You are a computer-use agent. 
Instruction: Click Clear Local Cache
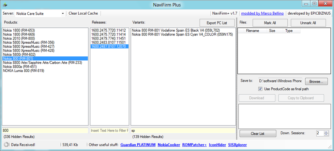pyautogui.click(x=83, y=13)
